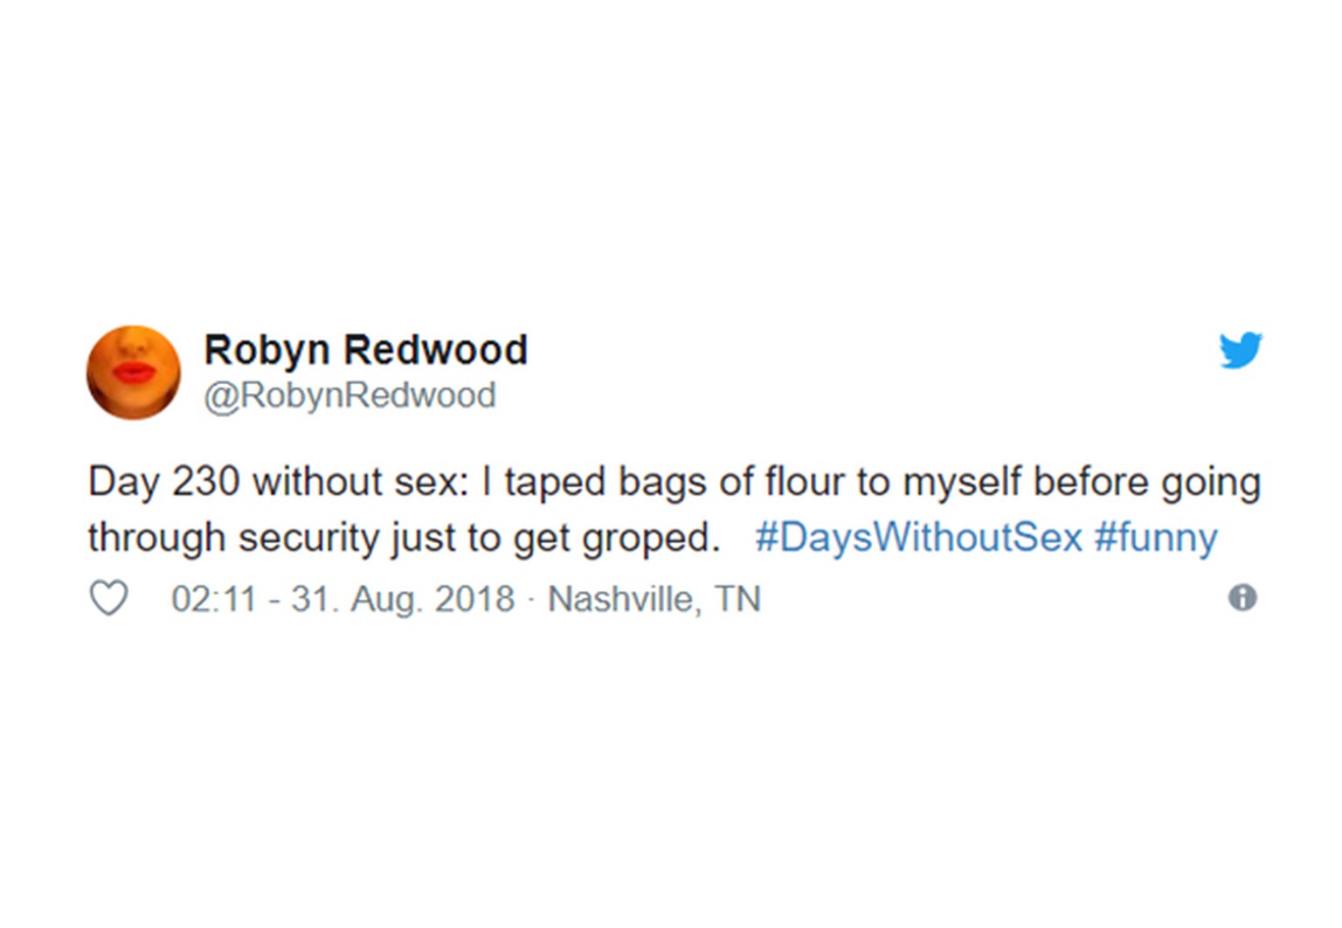Viewport: 1342px width, 928px height.
Task: Open the @RobynRedwood handle link
Action: point(349,395)
